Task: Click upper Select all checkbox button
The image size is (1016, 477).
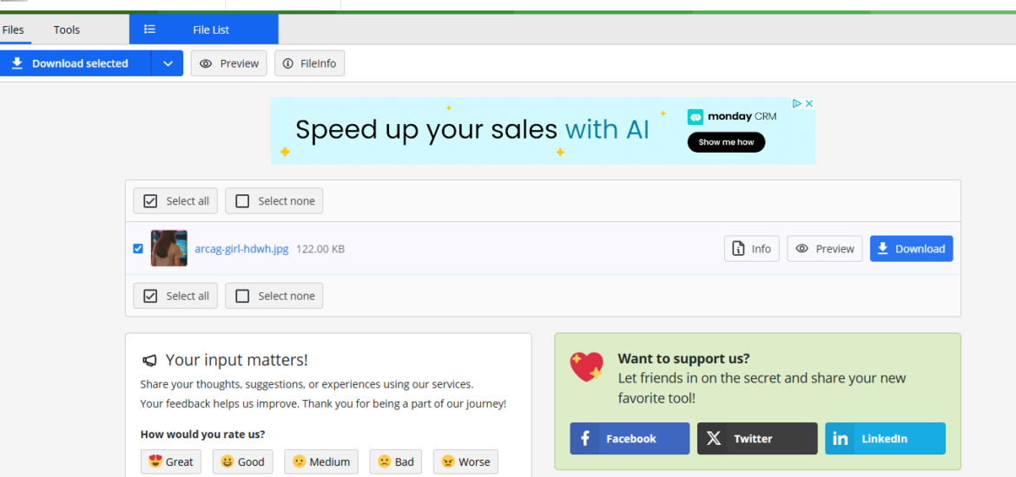Action: click(x=175, y=200)
